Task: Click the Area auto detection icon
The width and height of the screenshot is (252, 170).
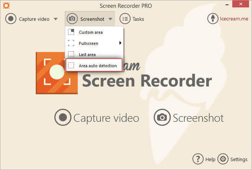Action: pos(71,65)
